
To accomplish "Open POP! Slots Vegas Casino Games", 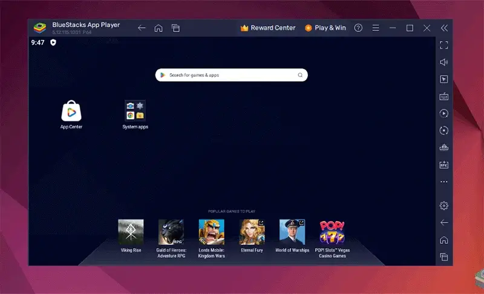I will pyautogui.click(x=332, y=232).
